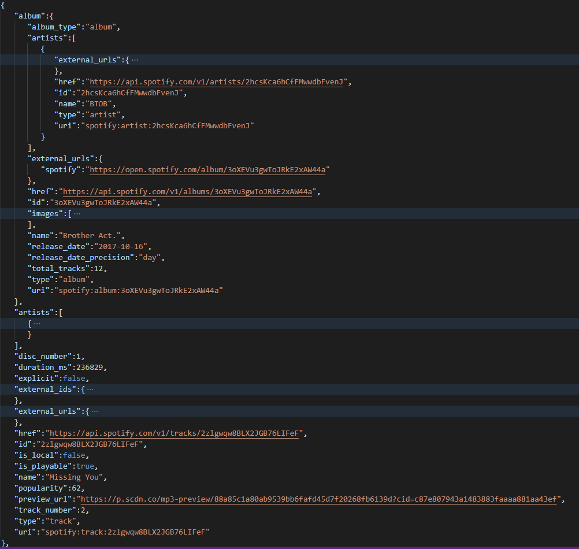Screen dimensions: 579x549
Task: Click the is_playable true value
Action: coord(85,466)
